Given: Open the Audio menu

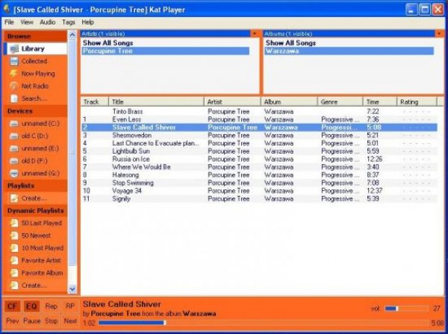Looking at the screenshot, I should point(48,22).
